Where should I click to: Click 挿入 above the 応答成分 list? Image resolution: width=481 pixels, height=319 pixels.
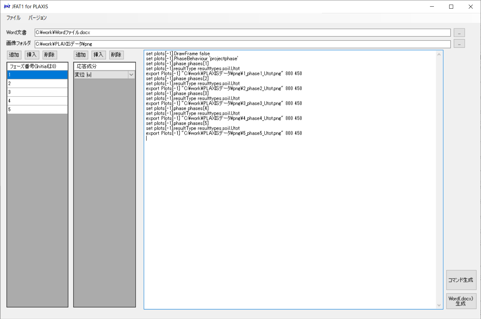(98, 55)
